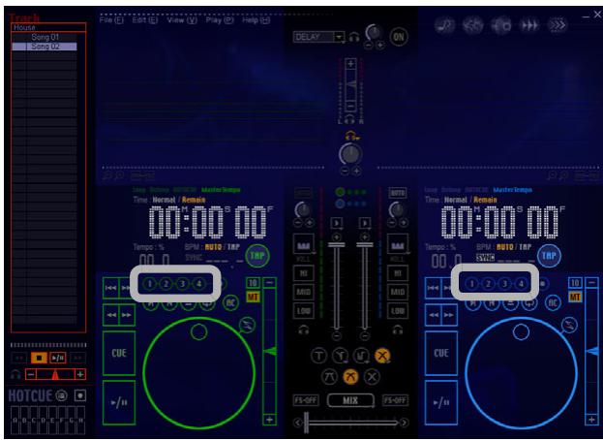Click the square record icon next to HOTCUE
Viewport: 603px width, 440px height.
click(x=80, y=395)
